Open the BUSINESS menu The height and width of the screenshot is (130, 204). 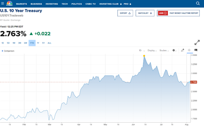pyautogui.click(x=36, y=4)
